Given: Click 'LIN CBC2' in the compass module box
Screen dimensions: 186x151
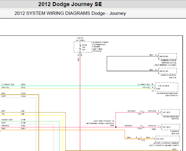Looking at the screenshot, I should tap(166, 127).
